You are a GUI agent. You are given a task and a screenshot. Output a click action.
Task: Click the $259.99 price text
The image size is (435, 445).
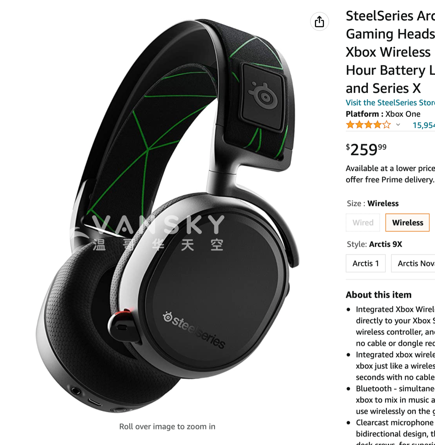point(366,150)
